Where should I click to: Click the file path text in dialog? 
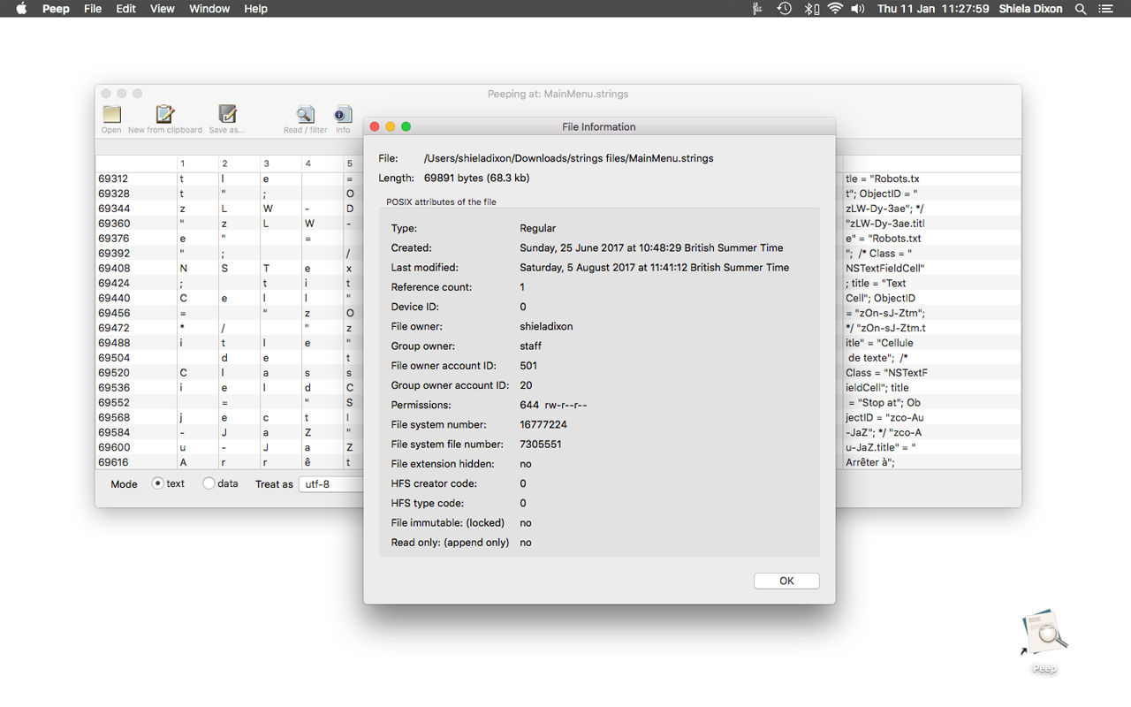point(569,158)
